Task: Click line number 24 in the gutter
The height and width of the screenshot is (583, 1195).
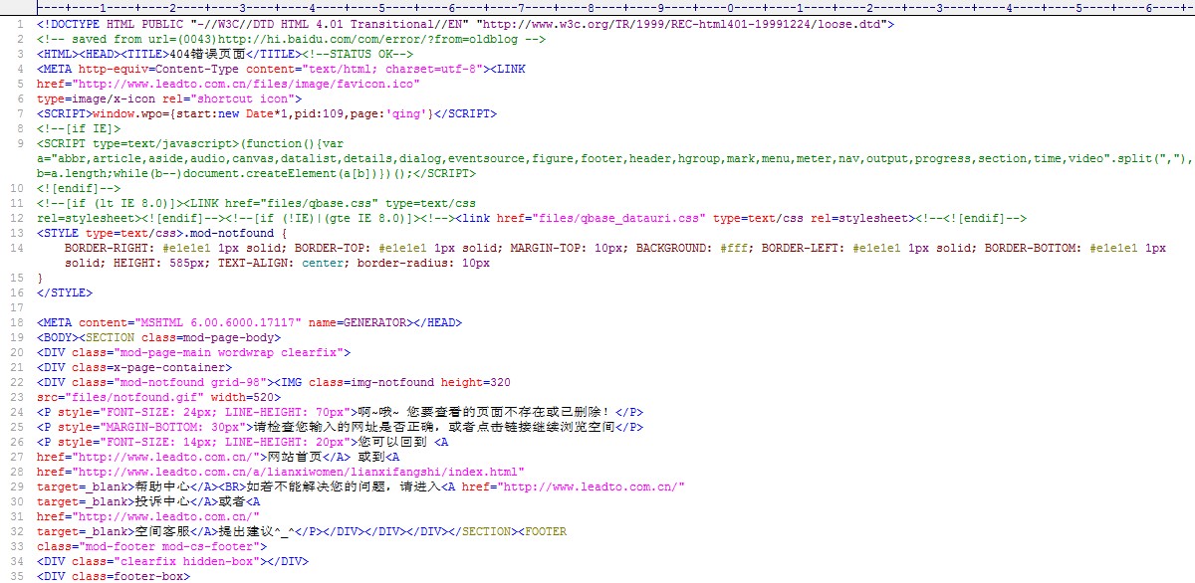Action: coord(18,412)
